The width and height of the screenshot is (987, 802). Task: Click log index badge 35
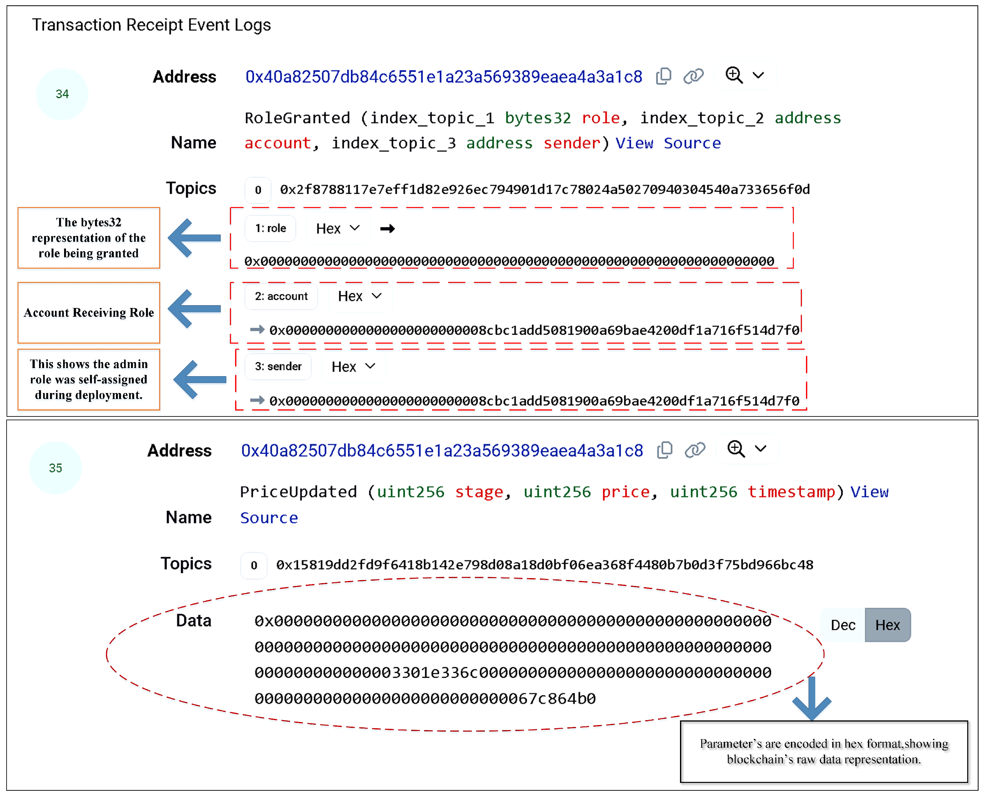55,468
